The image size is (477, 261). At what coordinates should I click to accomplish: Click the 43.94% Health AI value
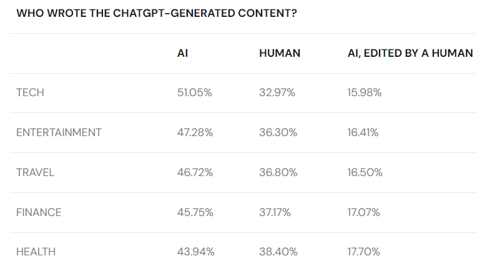(195, 252)
